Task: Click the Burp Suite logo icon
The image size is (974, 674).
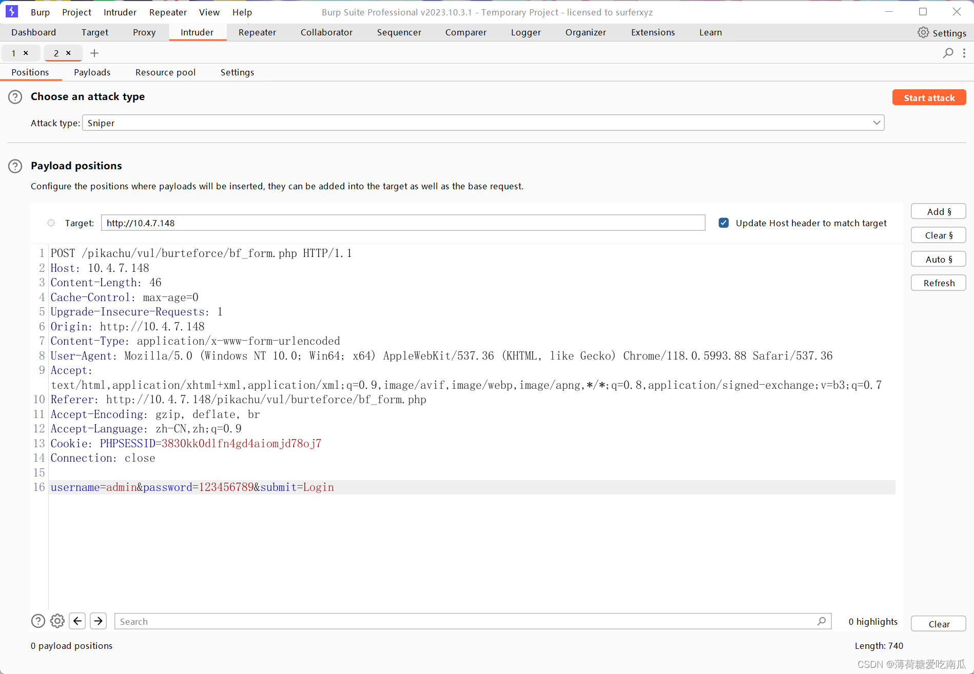Action: click(11, 11)
